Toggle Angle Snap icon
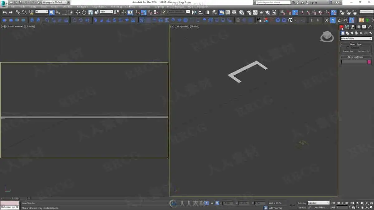Screen dimensions: 374x210 (x=144, y=12)
